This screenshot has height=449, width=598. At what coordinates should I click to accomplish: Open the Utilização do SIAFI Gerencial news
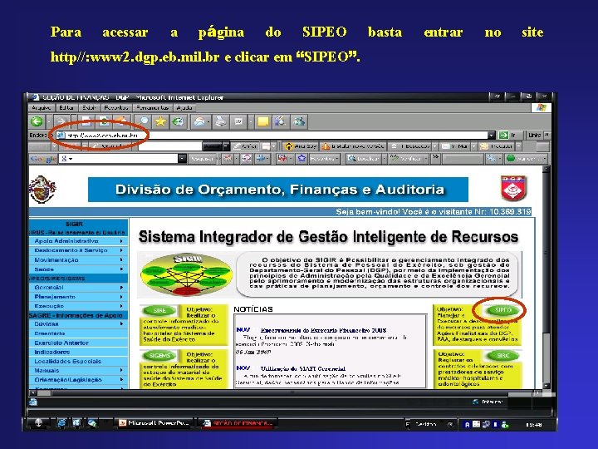(303, 369)
